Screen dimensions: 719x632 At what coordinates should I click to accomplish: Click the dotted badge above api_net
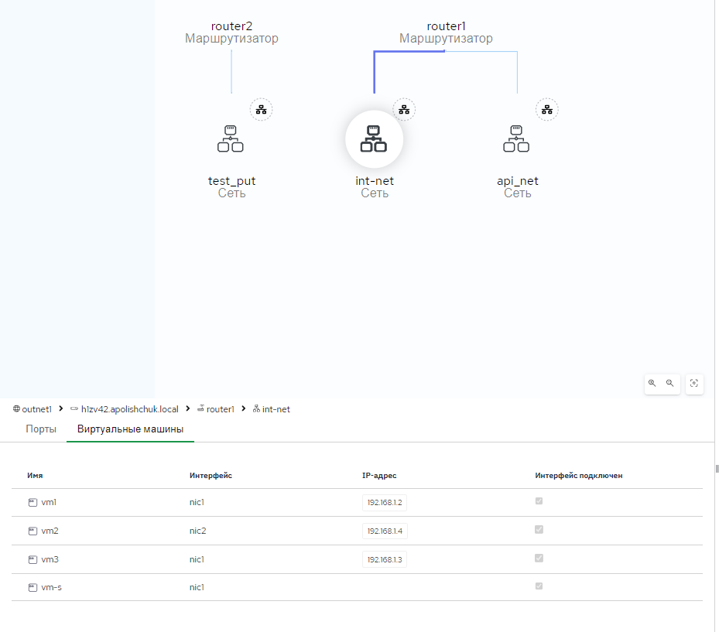click(547, 110)
